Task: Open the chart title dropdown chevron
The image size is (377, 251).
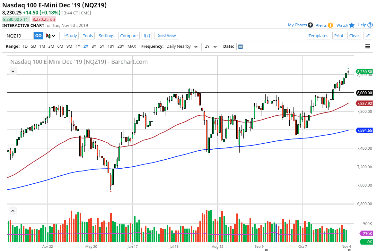Action: [13, 71]
